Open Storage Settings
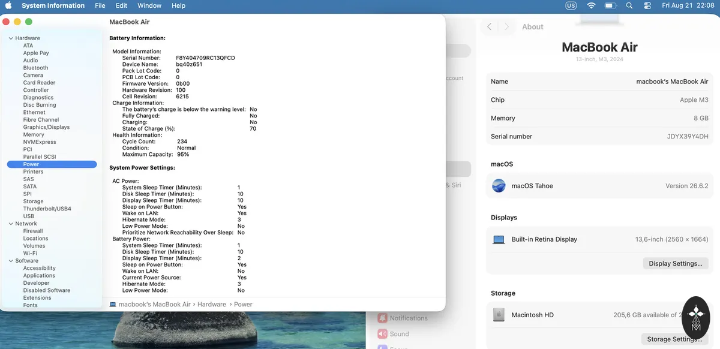The width and height of the screenshot is (720, 349). (x=674, y=339)
